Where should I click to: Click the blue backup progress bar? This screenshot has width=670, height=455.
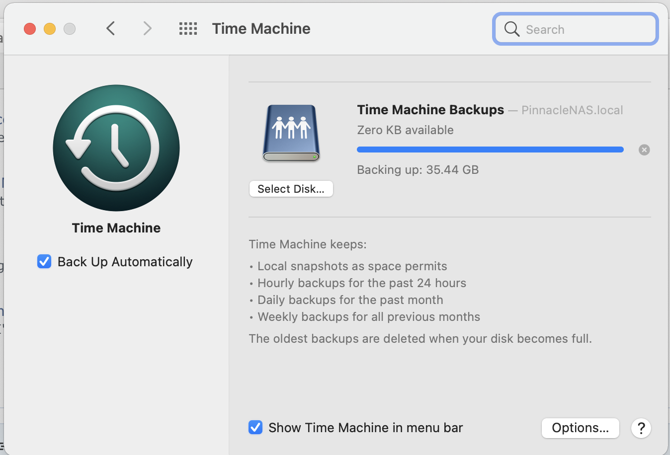click(x=490, y=150)
